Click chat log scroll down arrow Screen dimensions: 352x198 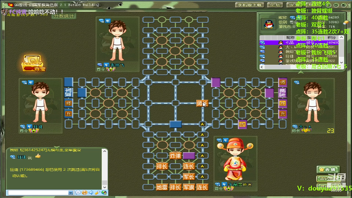click(x=105, y=187)
